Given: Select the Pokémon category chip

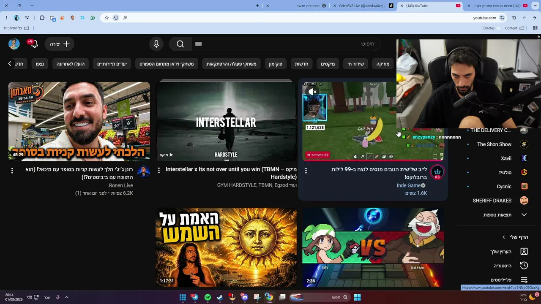Looking at the screenshot, I should (276, 64).
